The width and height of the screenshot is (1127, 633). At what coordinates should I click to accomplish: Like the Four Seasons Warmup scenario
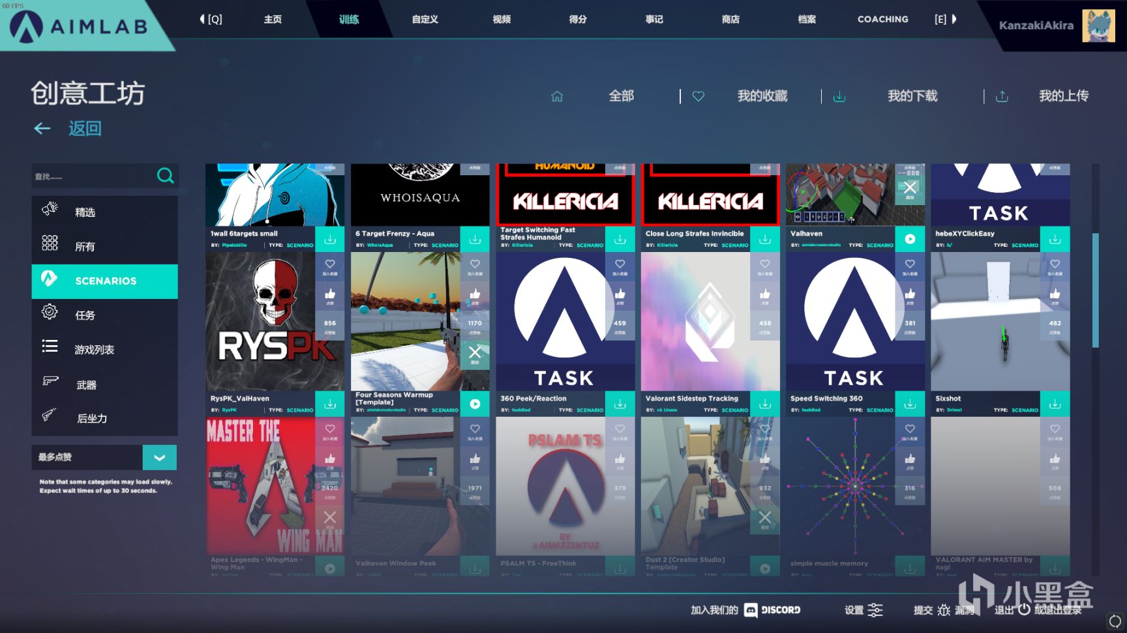click(x=475, y=296)
